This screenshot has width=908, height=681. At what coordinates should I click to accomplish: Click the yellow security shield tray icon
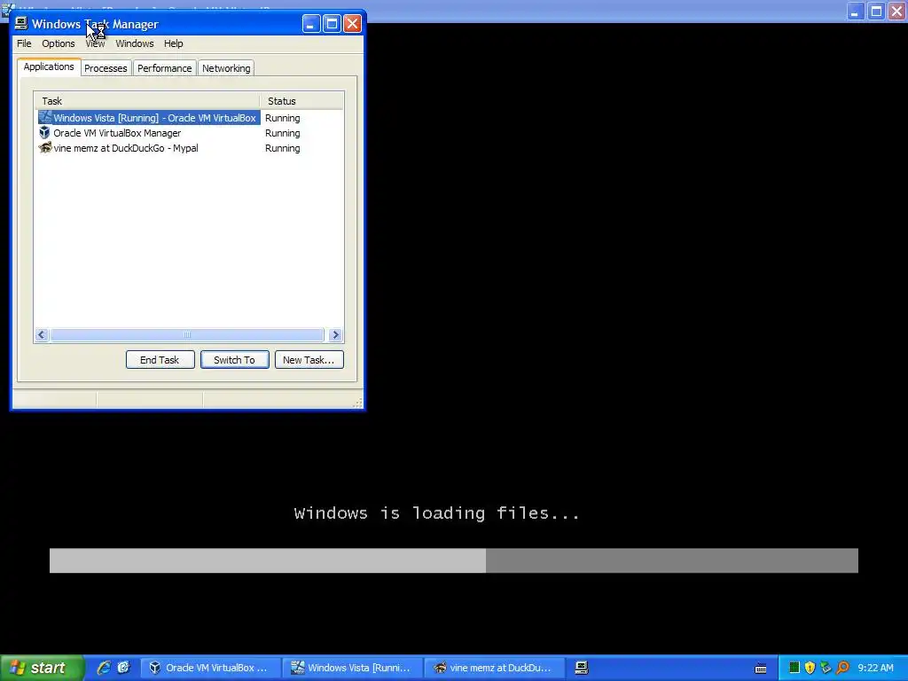810,668
